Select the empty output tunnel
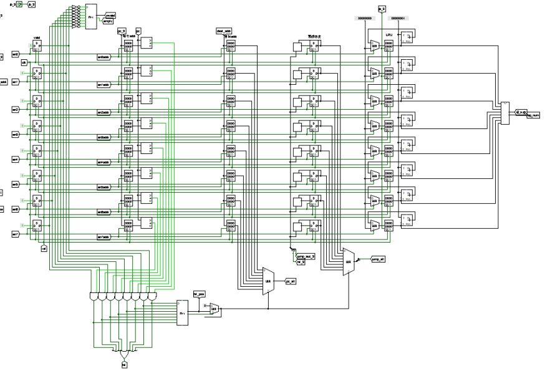This screenshot has height=371, width=550. coord(108,21)
